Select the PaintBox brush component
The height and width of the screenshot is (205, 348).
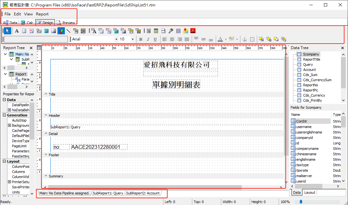[171, 31]
